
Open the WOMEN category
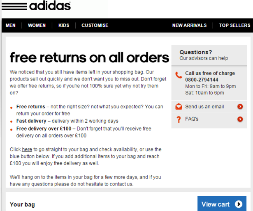point(37,25)
